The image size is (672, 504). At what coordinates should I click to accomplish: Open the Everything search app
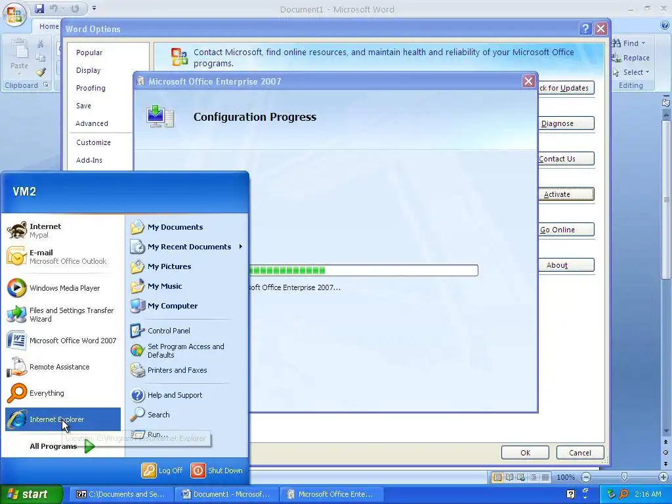63,393
